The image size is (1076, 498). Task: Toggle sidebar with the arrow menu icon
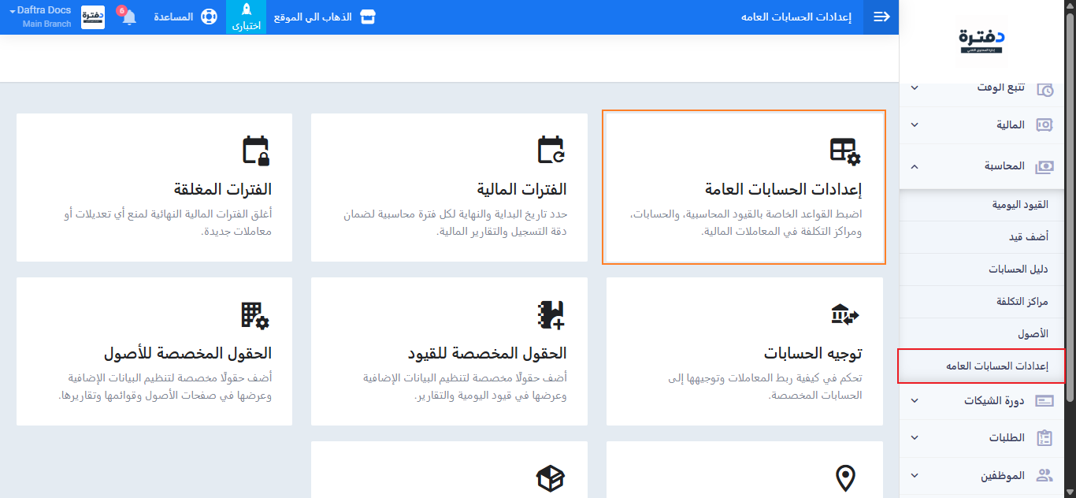point(881,17)
